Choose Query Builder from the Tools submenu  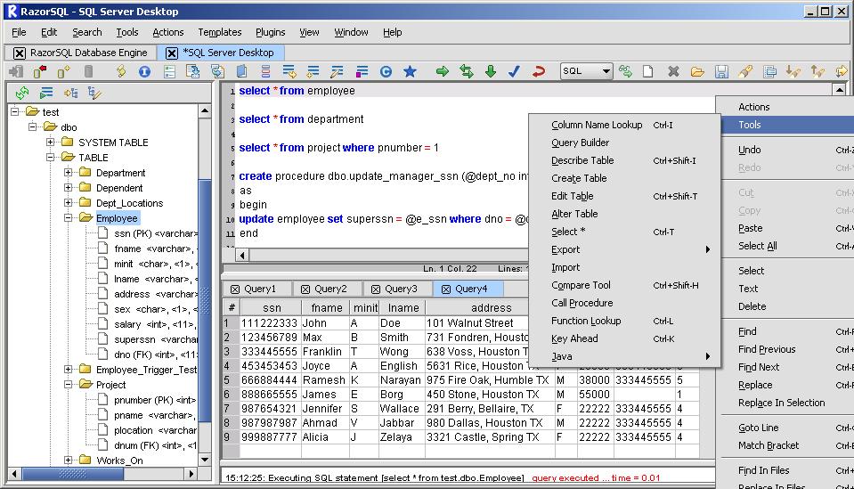tap(625, 143)
